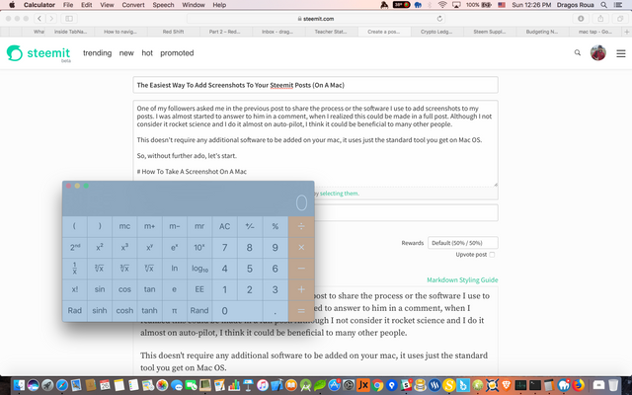
Task: Open iTunes in the Dock
Action: point(263,385)
